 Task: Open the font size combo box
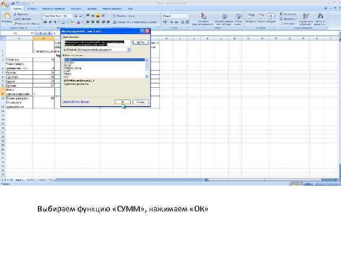[68, 16]
